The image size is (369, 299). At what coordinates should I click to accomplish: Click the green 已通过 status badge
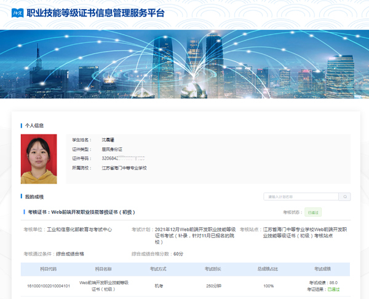(x=314, y=212)
